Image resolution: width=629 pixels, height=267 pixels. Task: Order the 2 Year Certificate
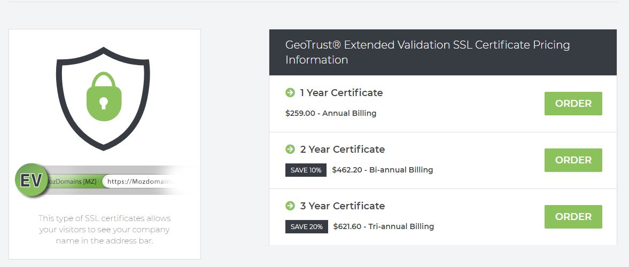[x=573, y=160]
